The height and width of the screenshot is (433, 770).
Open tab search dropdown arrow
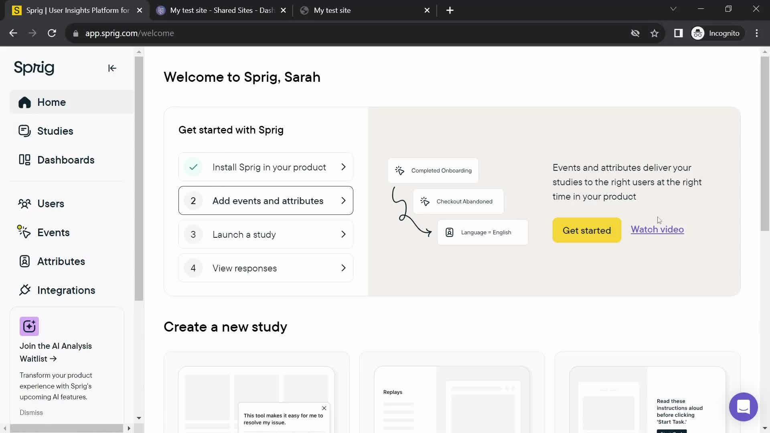673,9
